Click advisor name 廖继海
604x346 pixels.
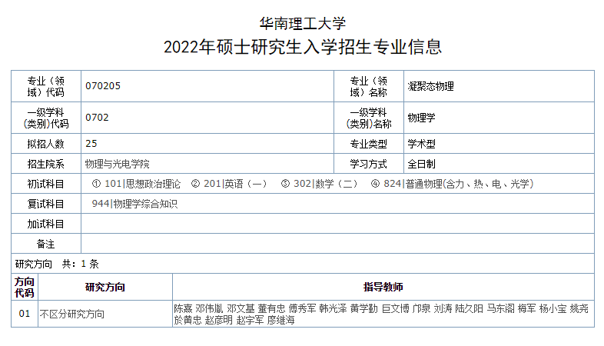(281, 320)
